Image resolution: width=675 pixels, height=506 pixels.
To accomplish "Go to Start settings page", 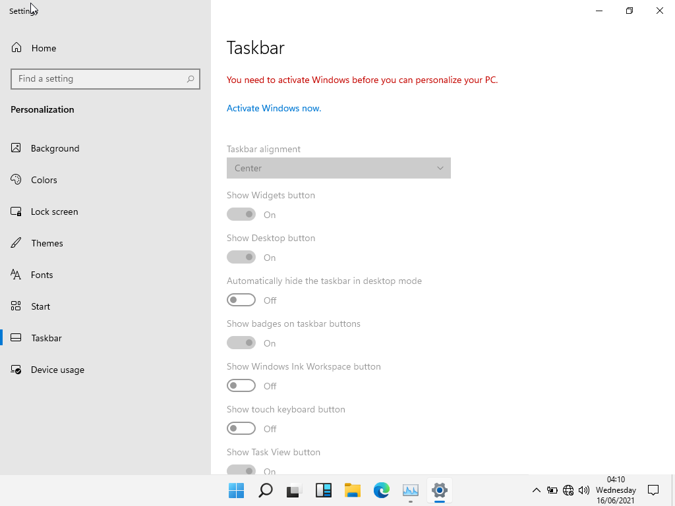I will pyautogui.click(x=40, y=306).
